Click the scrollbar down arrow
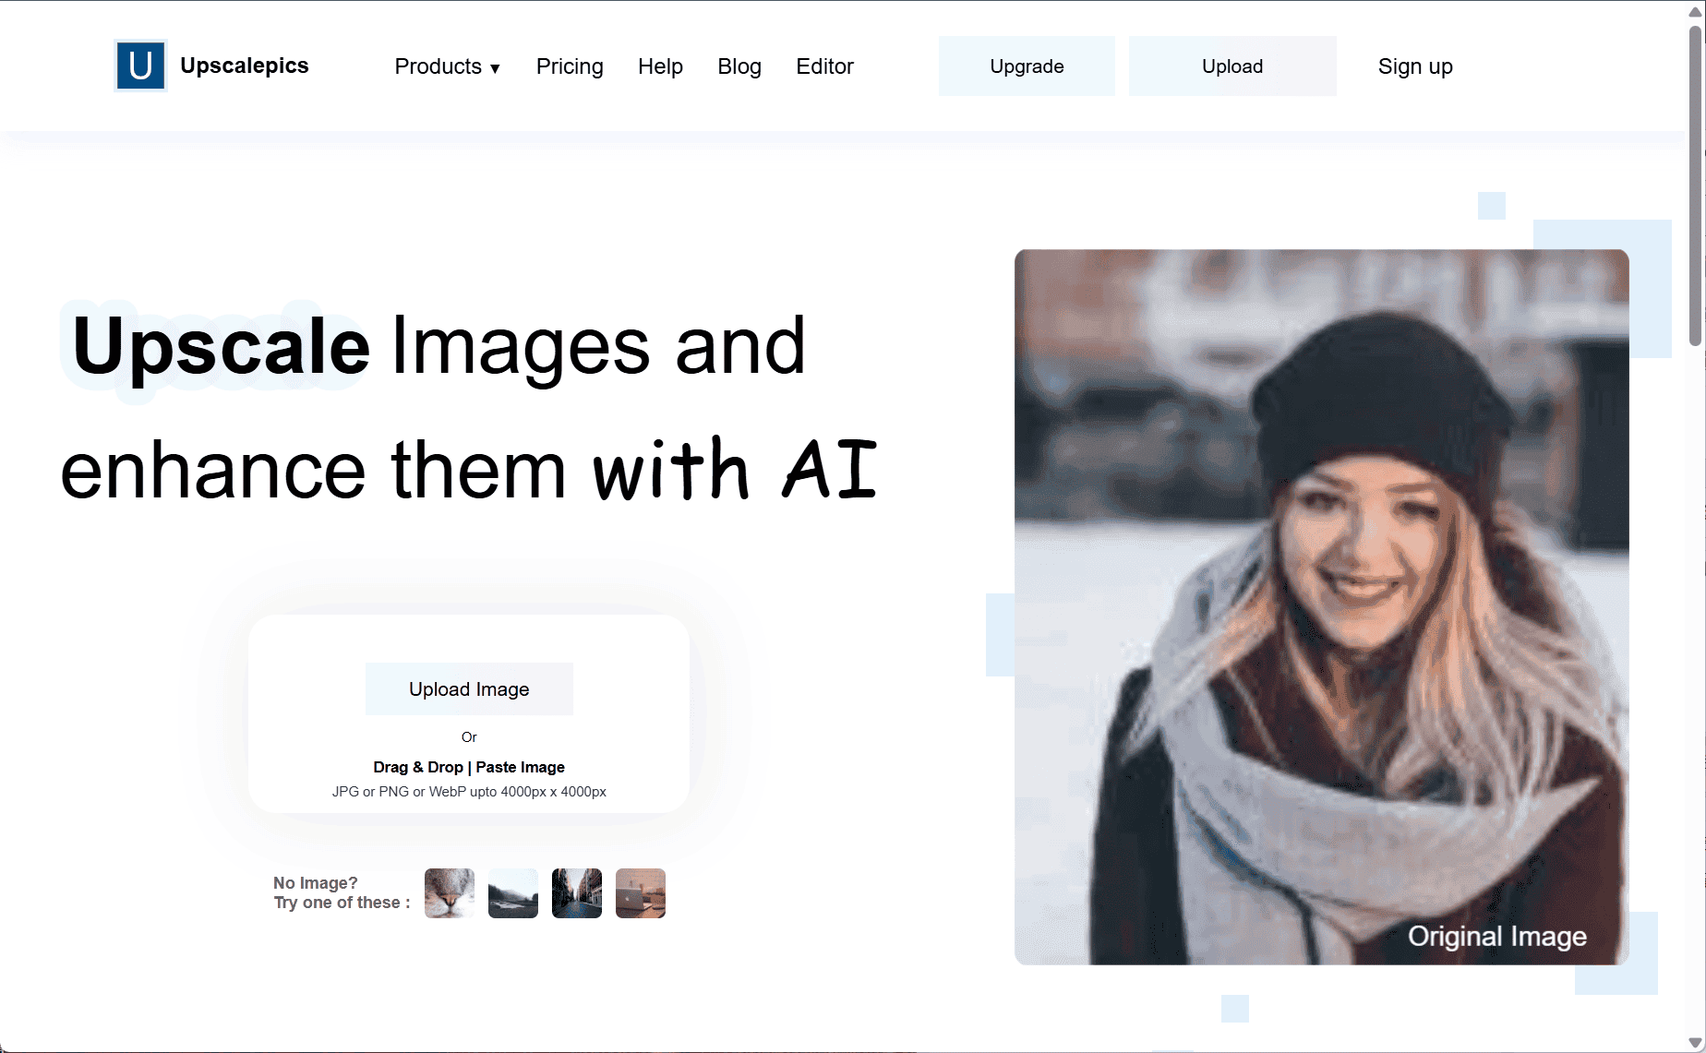Viewport: 1706px width, 1053px height. tap(1697, 1042)
